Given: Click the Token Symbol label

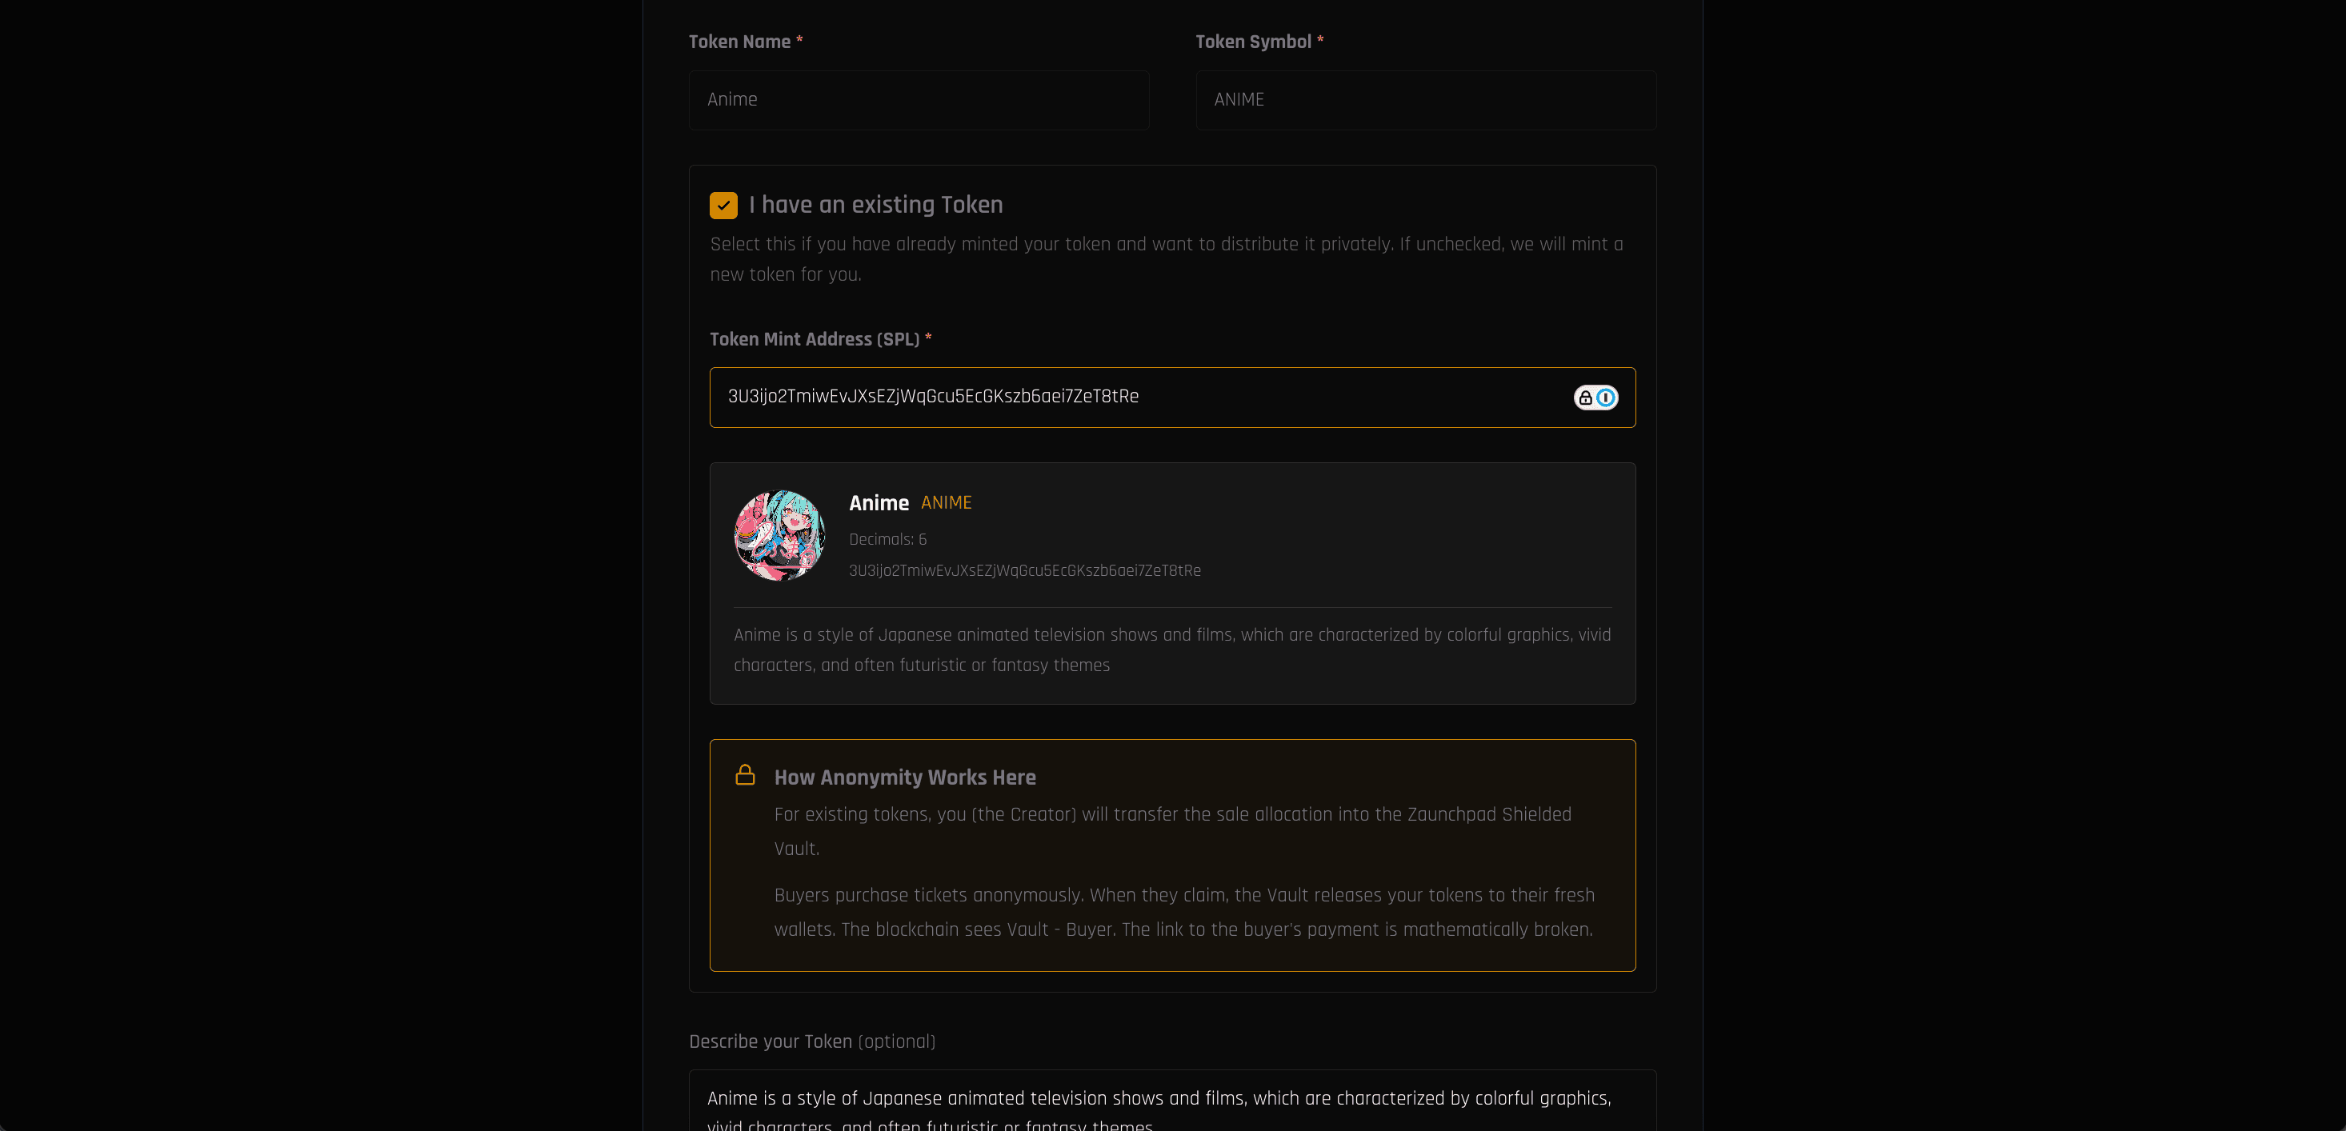Looking at the screenshot, I should (1252, 42).
